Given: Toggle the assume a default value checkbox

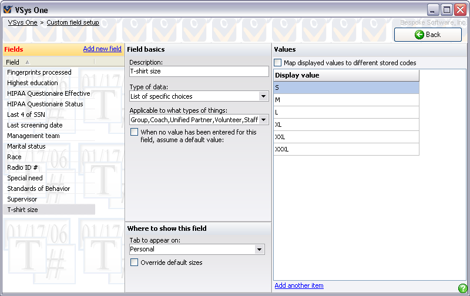Looking at the screenshot, I should [135, 132].
